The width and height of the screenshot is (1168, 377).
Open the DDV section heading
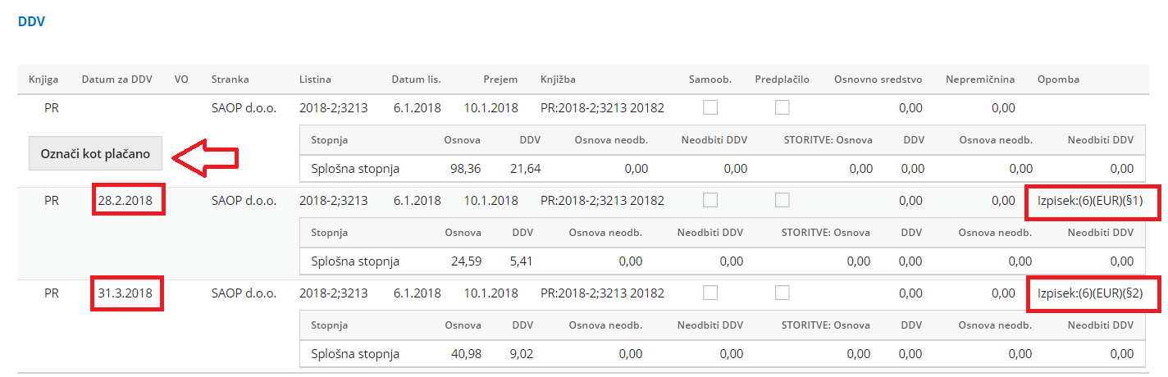pyautogui.click(x=31, y=22)
